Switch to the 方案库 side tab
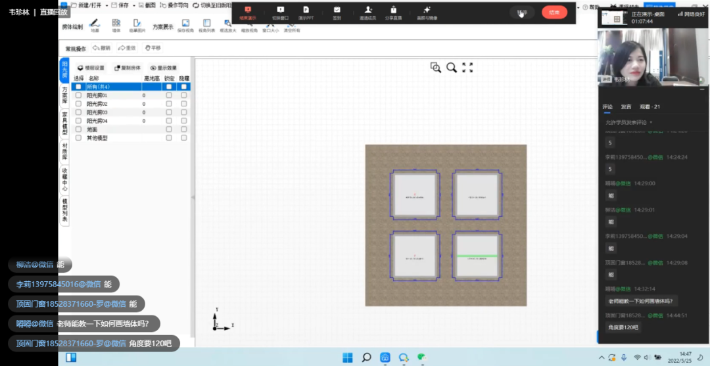 [64, 95]
